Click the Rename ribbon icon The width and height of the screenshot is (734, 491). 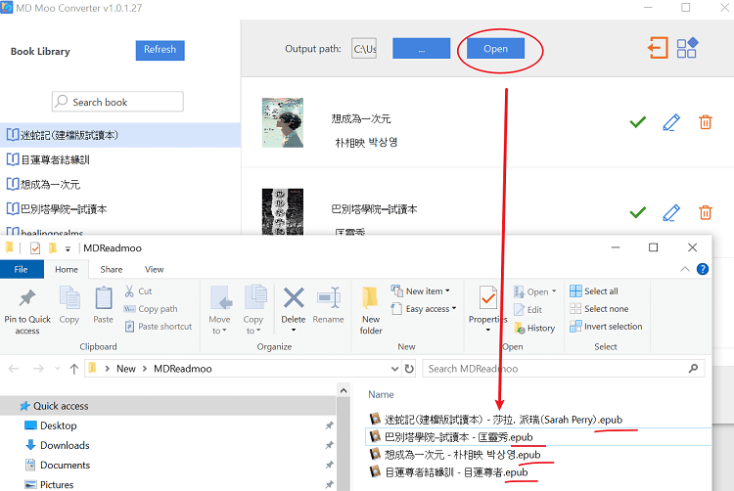[328, 298]
